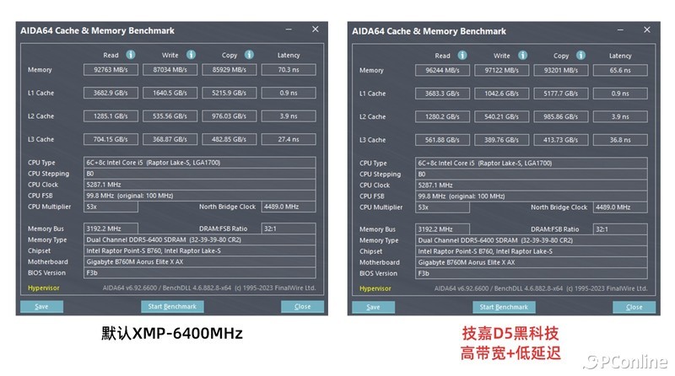Select L2 Cache Write 535.56 GB/s
Viewport: 675px width, 376px height.
[170, 116]
